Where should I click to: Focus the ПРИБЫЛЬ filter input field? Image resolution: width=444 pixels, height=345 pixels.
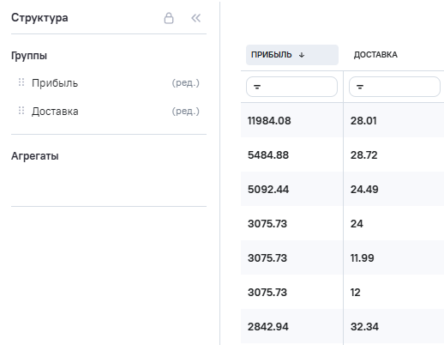291,87
